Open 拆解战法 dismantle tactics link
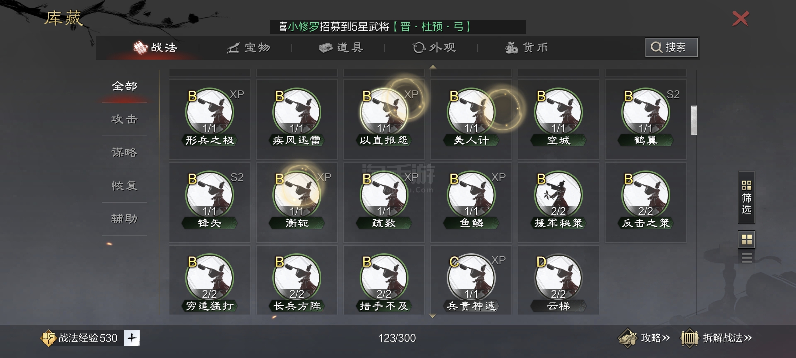796x358 pixels. (x=716, y=338)
